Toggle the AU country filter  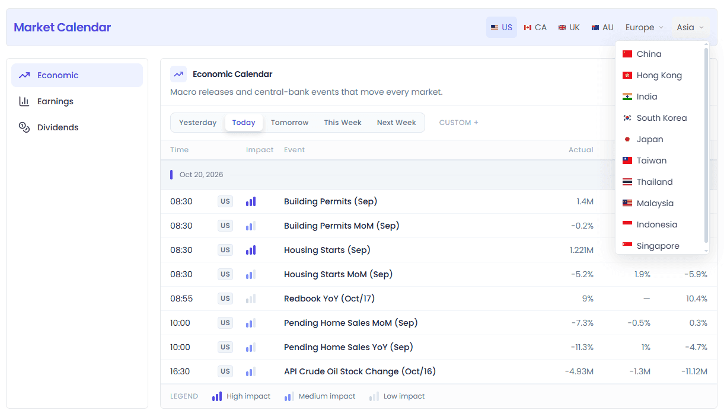(x=602, y=27)
